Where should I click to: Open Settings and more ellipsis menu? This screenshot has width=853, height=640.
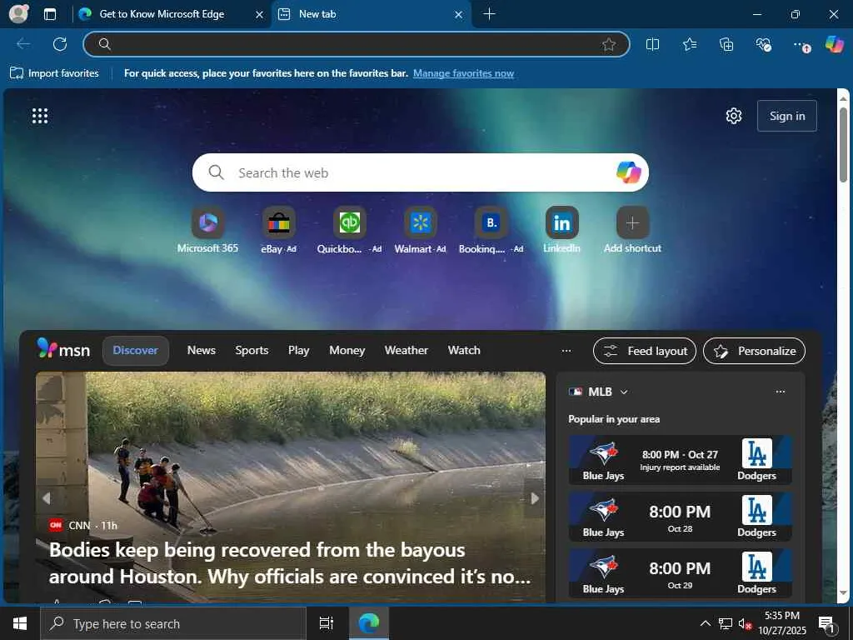click(x=801, y=45)
